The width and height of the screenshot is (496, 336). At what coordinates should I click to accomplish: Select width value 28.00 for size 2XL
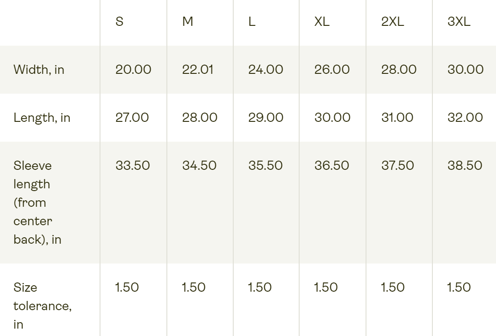coord(399,70)
